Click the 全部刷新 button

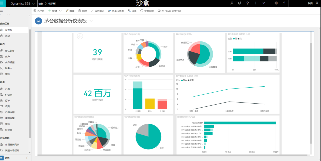[147, 11]
